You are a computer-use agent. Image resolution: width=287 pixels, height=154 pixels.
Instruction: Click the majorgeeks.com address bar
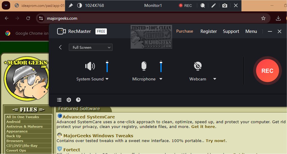[x=154, y=18]
